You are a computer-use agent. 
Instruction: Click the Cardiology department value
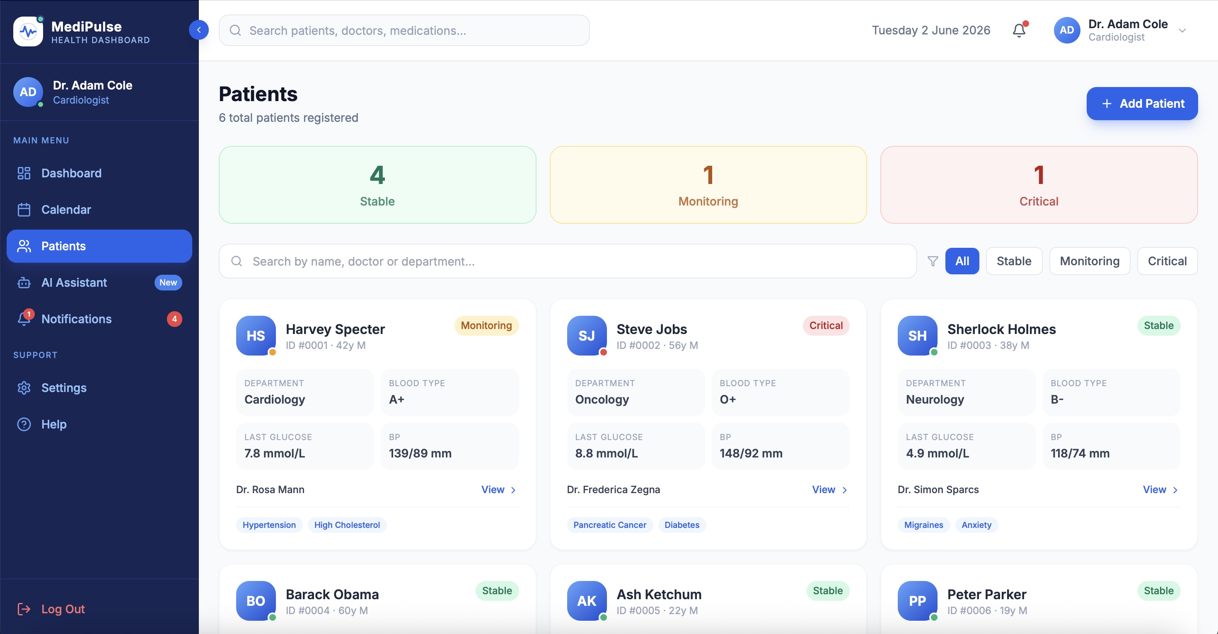(x=275, y=399)
